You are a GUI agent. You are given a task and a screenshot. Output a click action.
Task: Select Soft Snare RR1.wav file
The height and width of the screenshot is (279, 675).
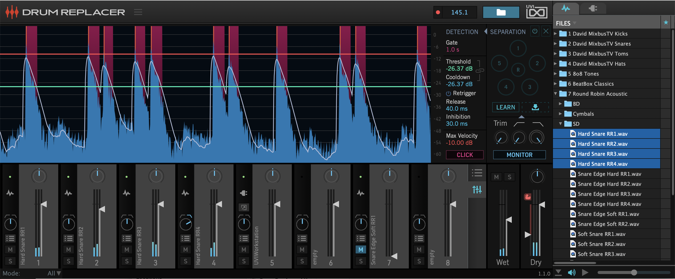pos(606,234)
